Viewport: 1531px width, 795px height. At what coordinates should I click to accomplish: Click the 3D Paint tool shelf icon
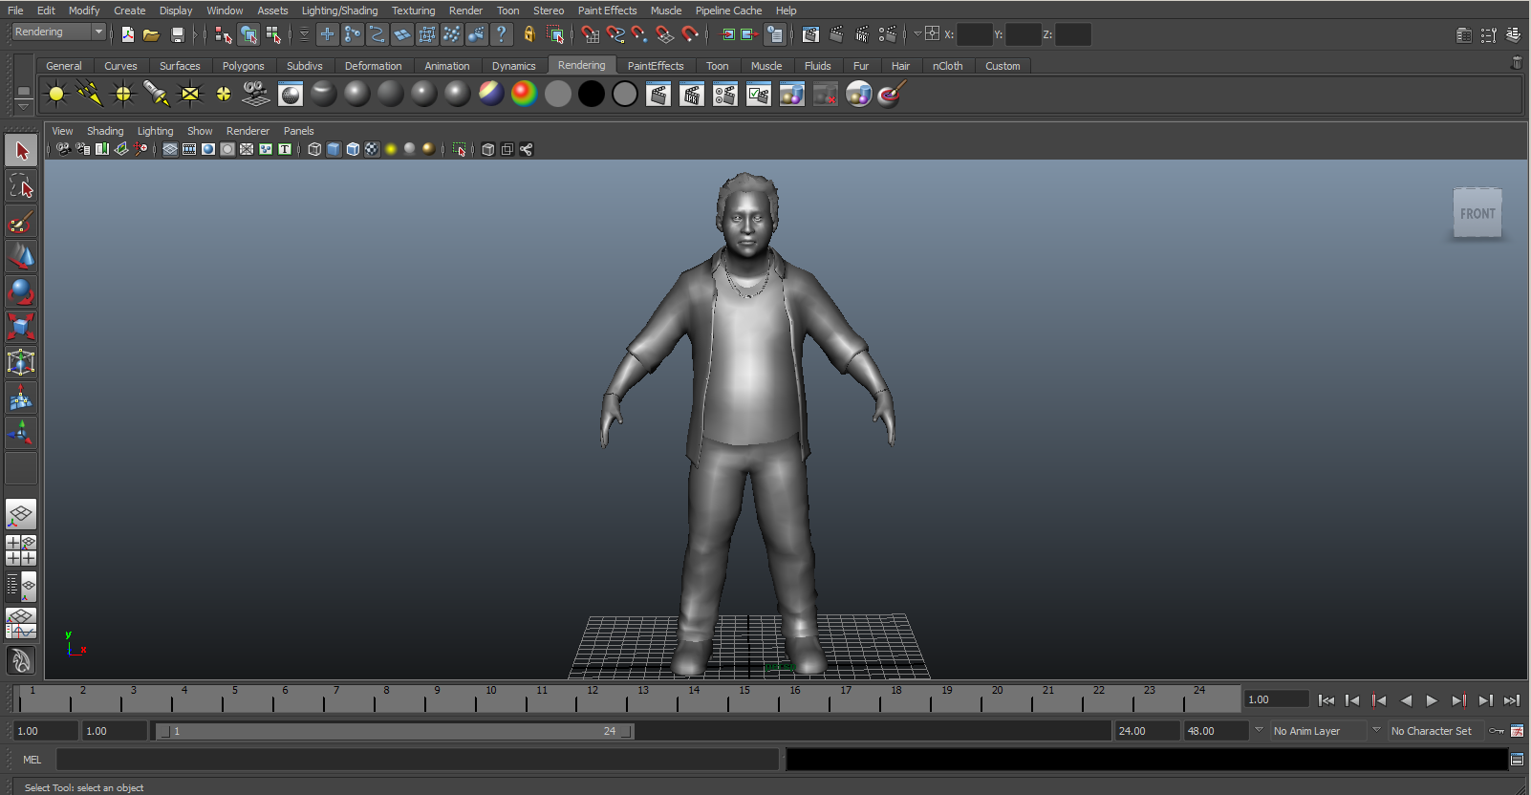(x=892, y=94)
